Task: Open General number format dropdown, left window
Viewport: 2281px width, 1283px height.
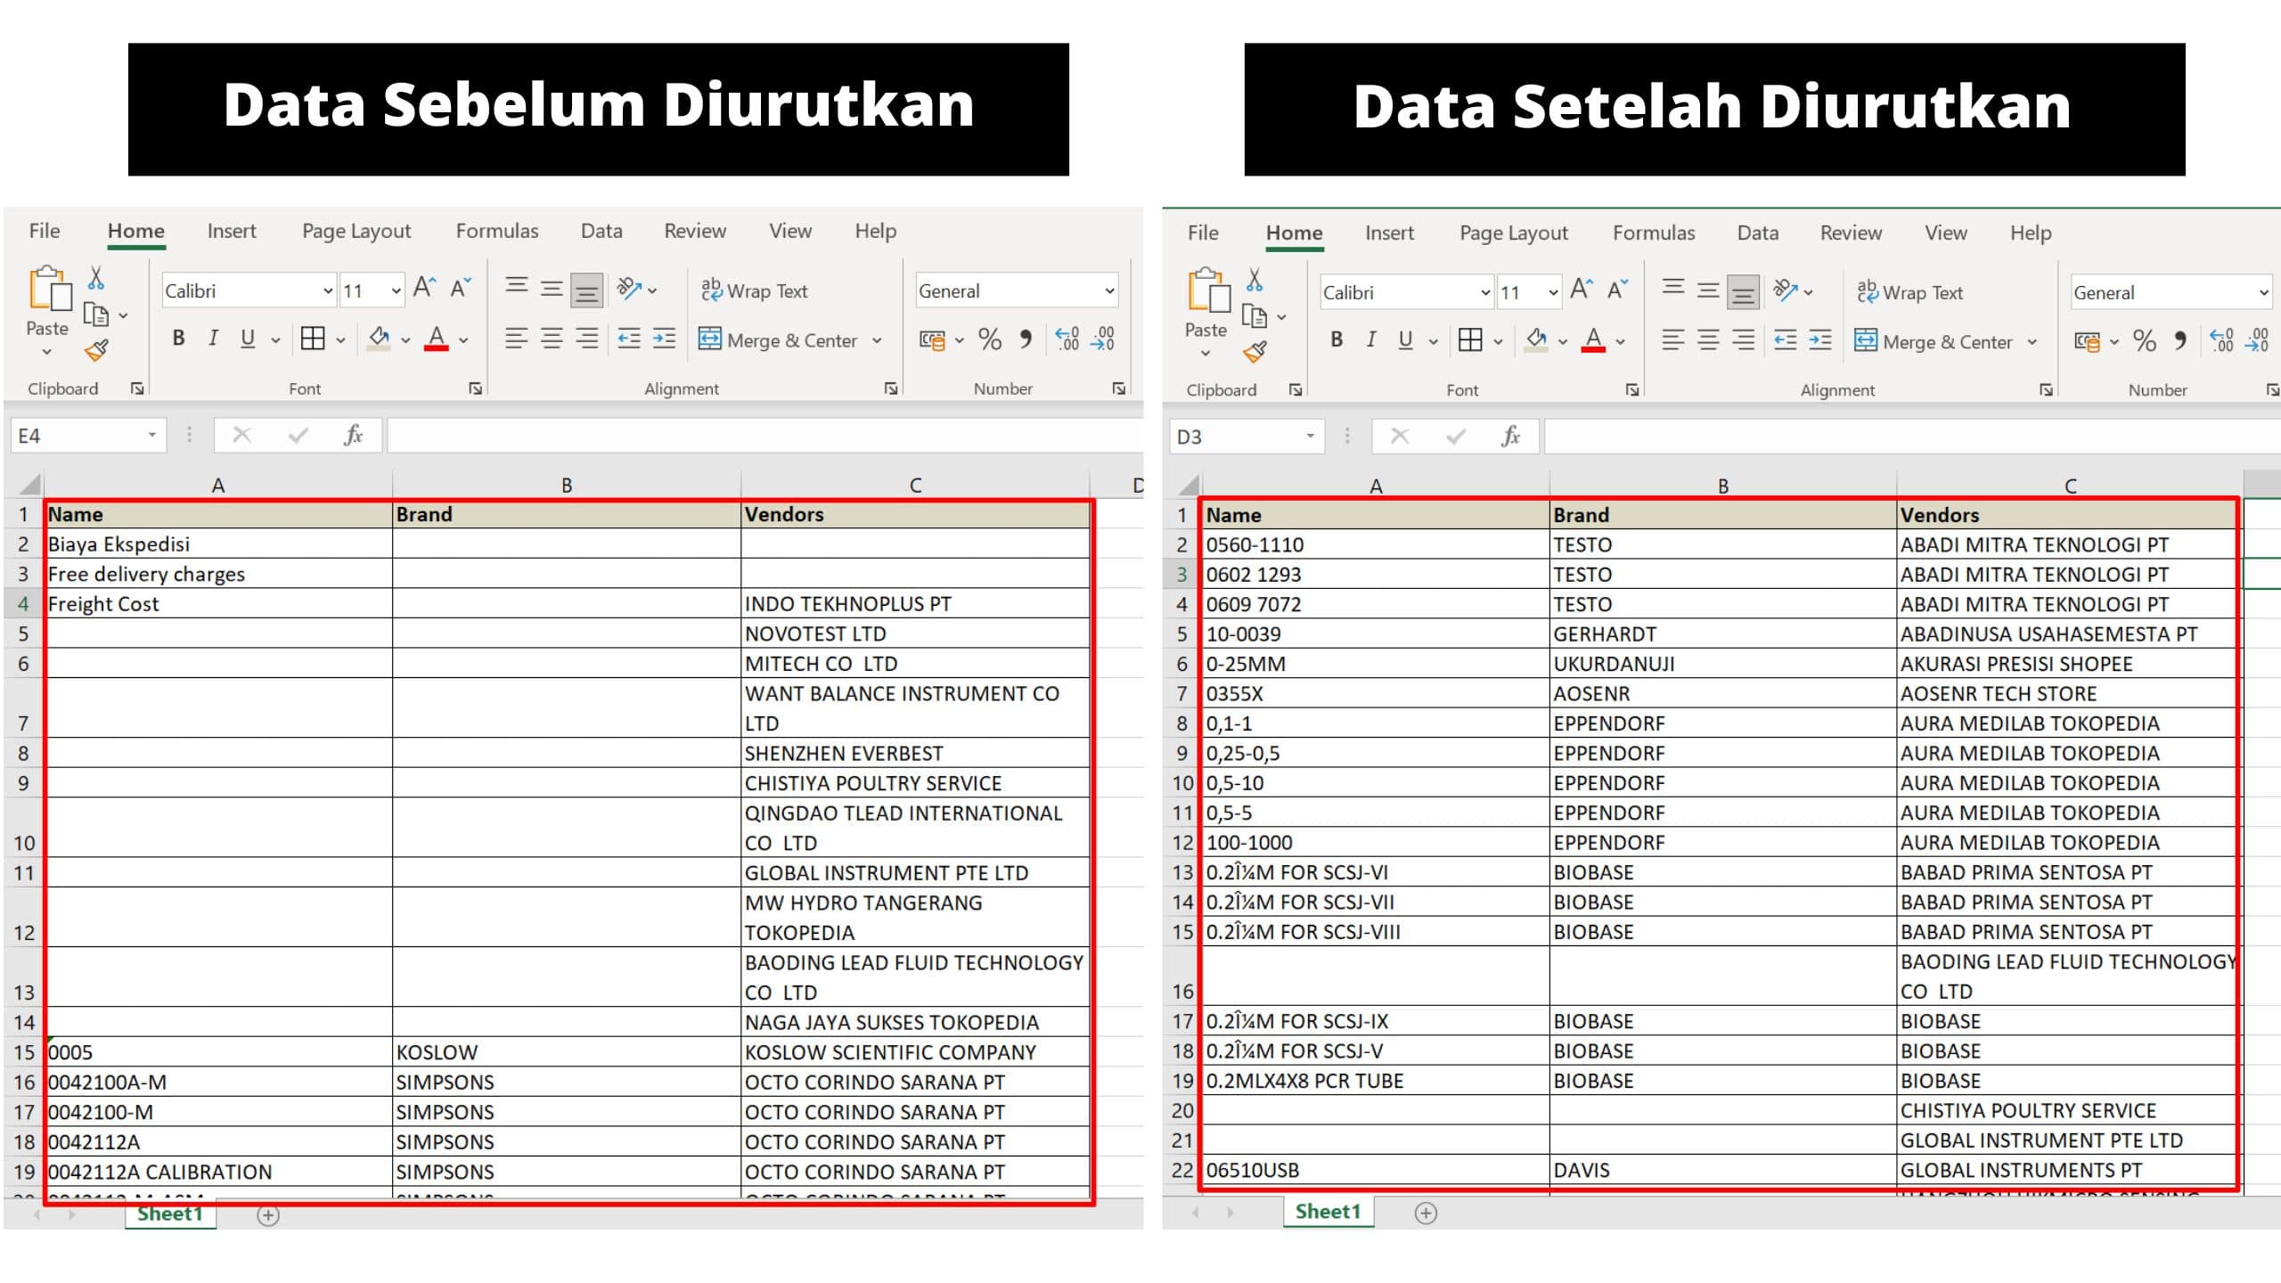Action: coord(1109,291)
